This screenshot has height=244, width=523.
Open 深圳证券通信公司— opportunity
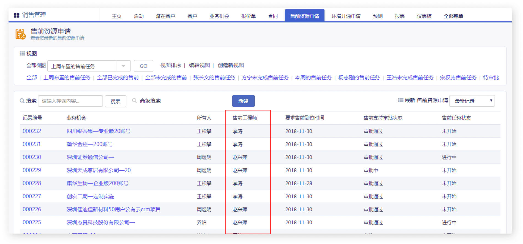coord(90,157)
